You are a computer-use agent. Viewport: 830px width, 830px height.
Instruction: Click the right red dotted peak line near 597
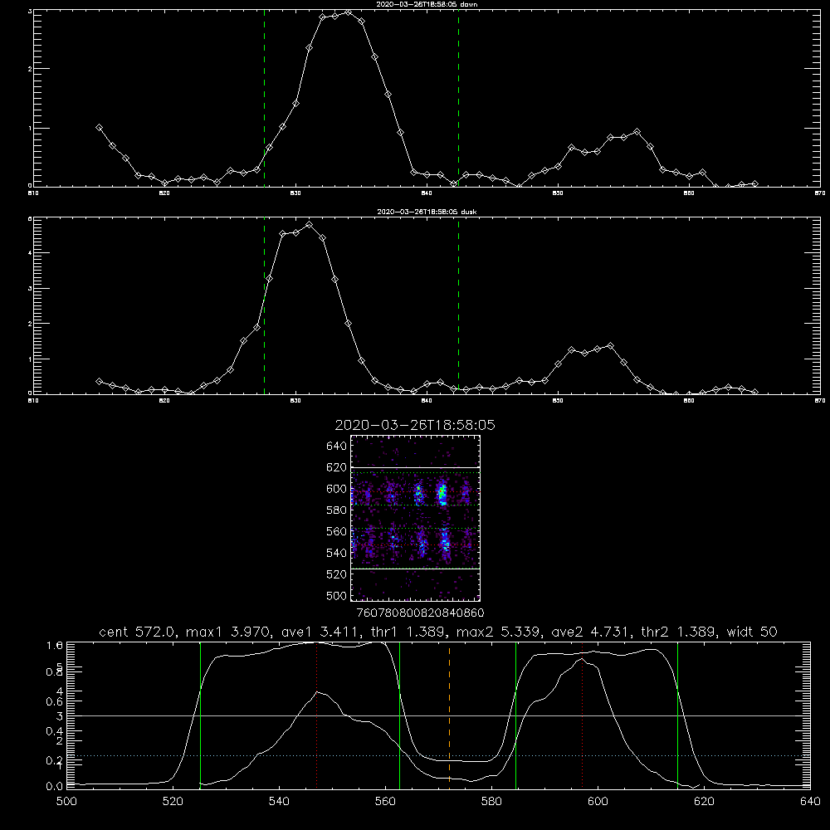583,715
